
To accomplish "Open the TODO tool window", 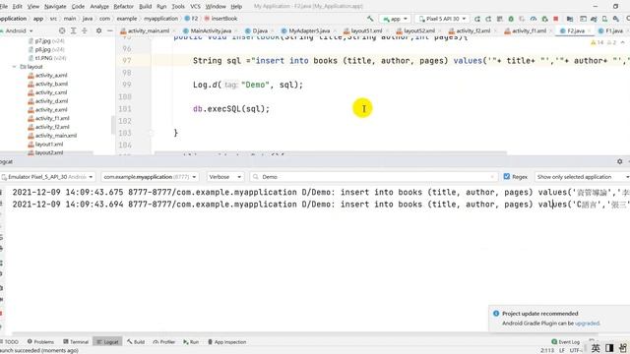I will [x=9, y=342].
